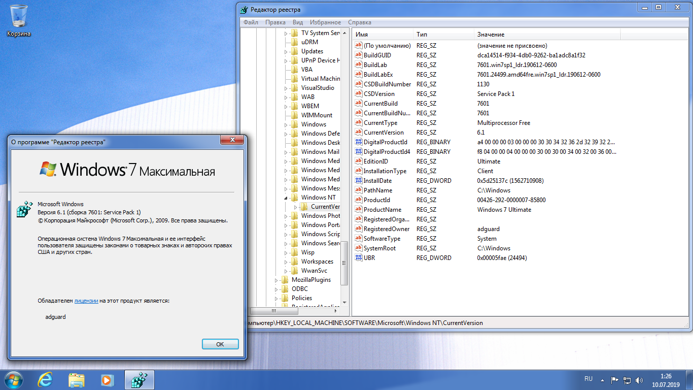The width and height of the screenshot is (693, 390).
Task: Expand the WBEM key
Action: 287,106
